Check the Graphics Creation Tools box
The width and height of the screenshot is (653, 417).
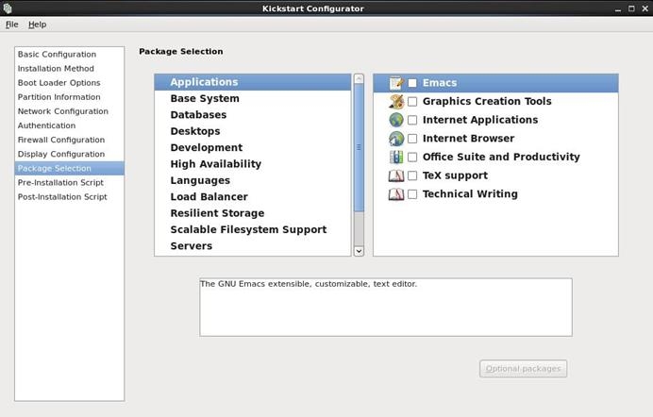coord(412,102)
